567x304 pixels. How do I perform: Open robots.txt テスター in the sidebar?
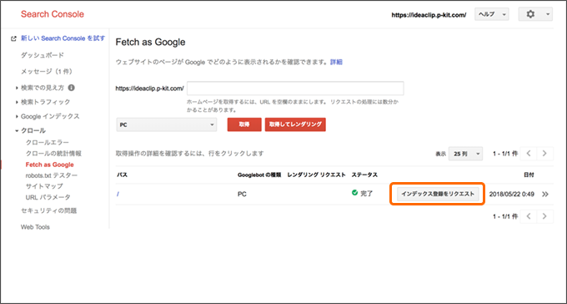[52, 175]
